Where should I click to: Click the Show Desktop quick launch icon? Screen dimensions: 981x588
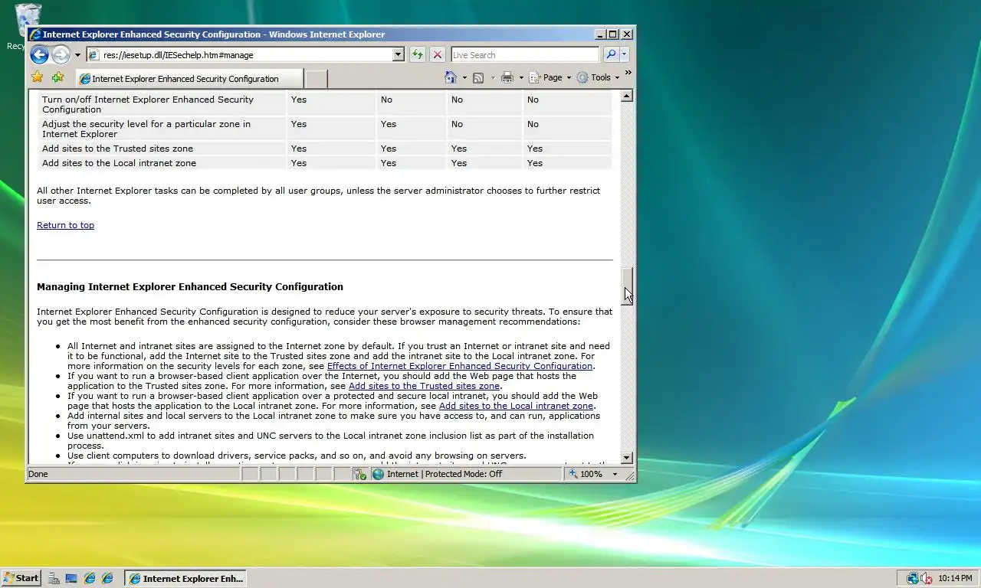(x=71, y=578)
